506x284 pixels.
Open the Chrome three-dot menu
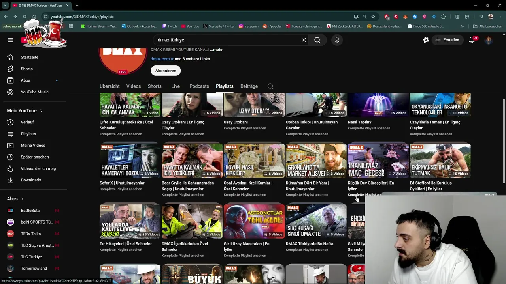500,17
